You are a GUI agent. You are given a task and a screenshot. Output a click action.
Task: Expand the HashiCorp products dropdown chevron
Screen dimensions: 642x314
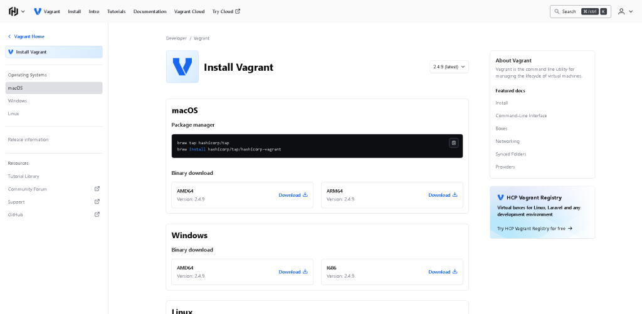[x=23, y=11]
